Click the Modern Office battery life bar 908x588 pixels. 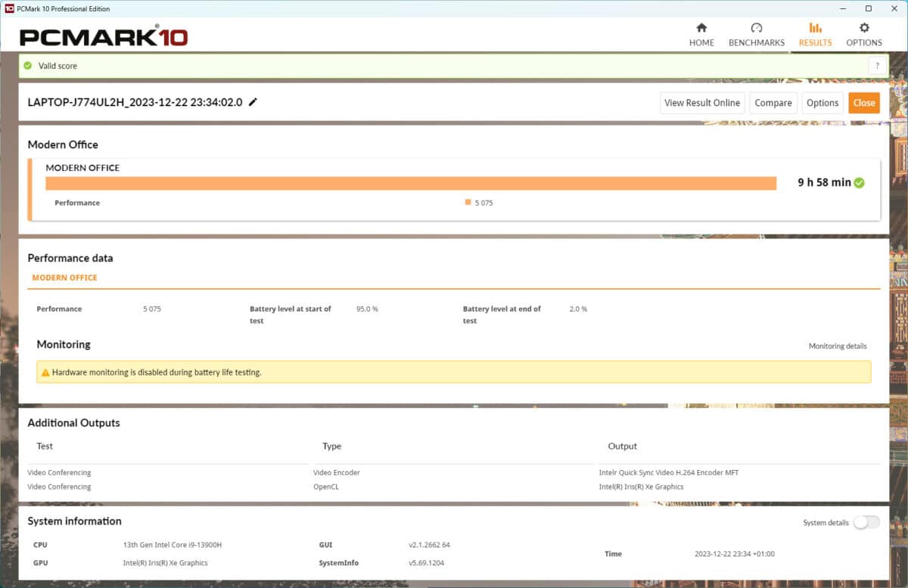(411, 183)
